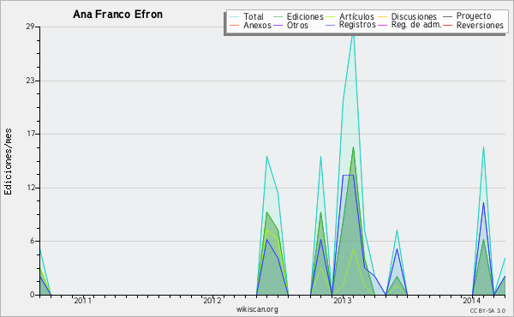The image size is (514, 317).
Task: Click the 2012 x-axis label
Action: 212,301
